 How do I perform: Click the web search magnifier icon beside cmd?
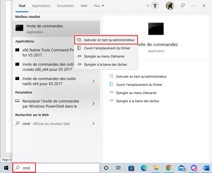click(17, 123)
